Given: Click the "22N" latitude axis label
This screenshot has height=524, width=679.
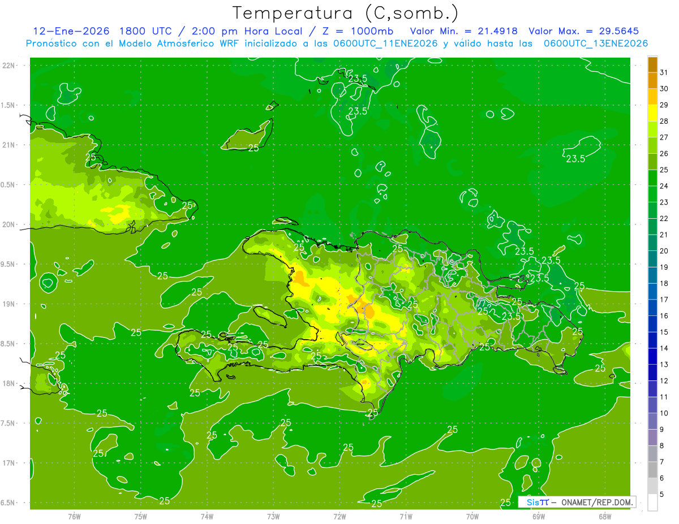Looking at the screenshot, I should [9, 66].
